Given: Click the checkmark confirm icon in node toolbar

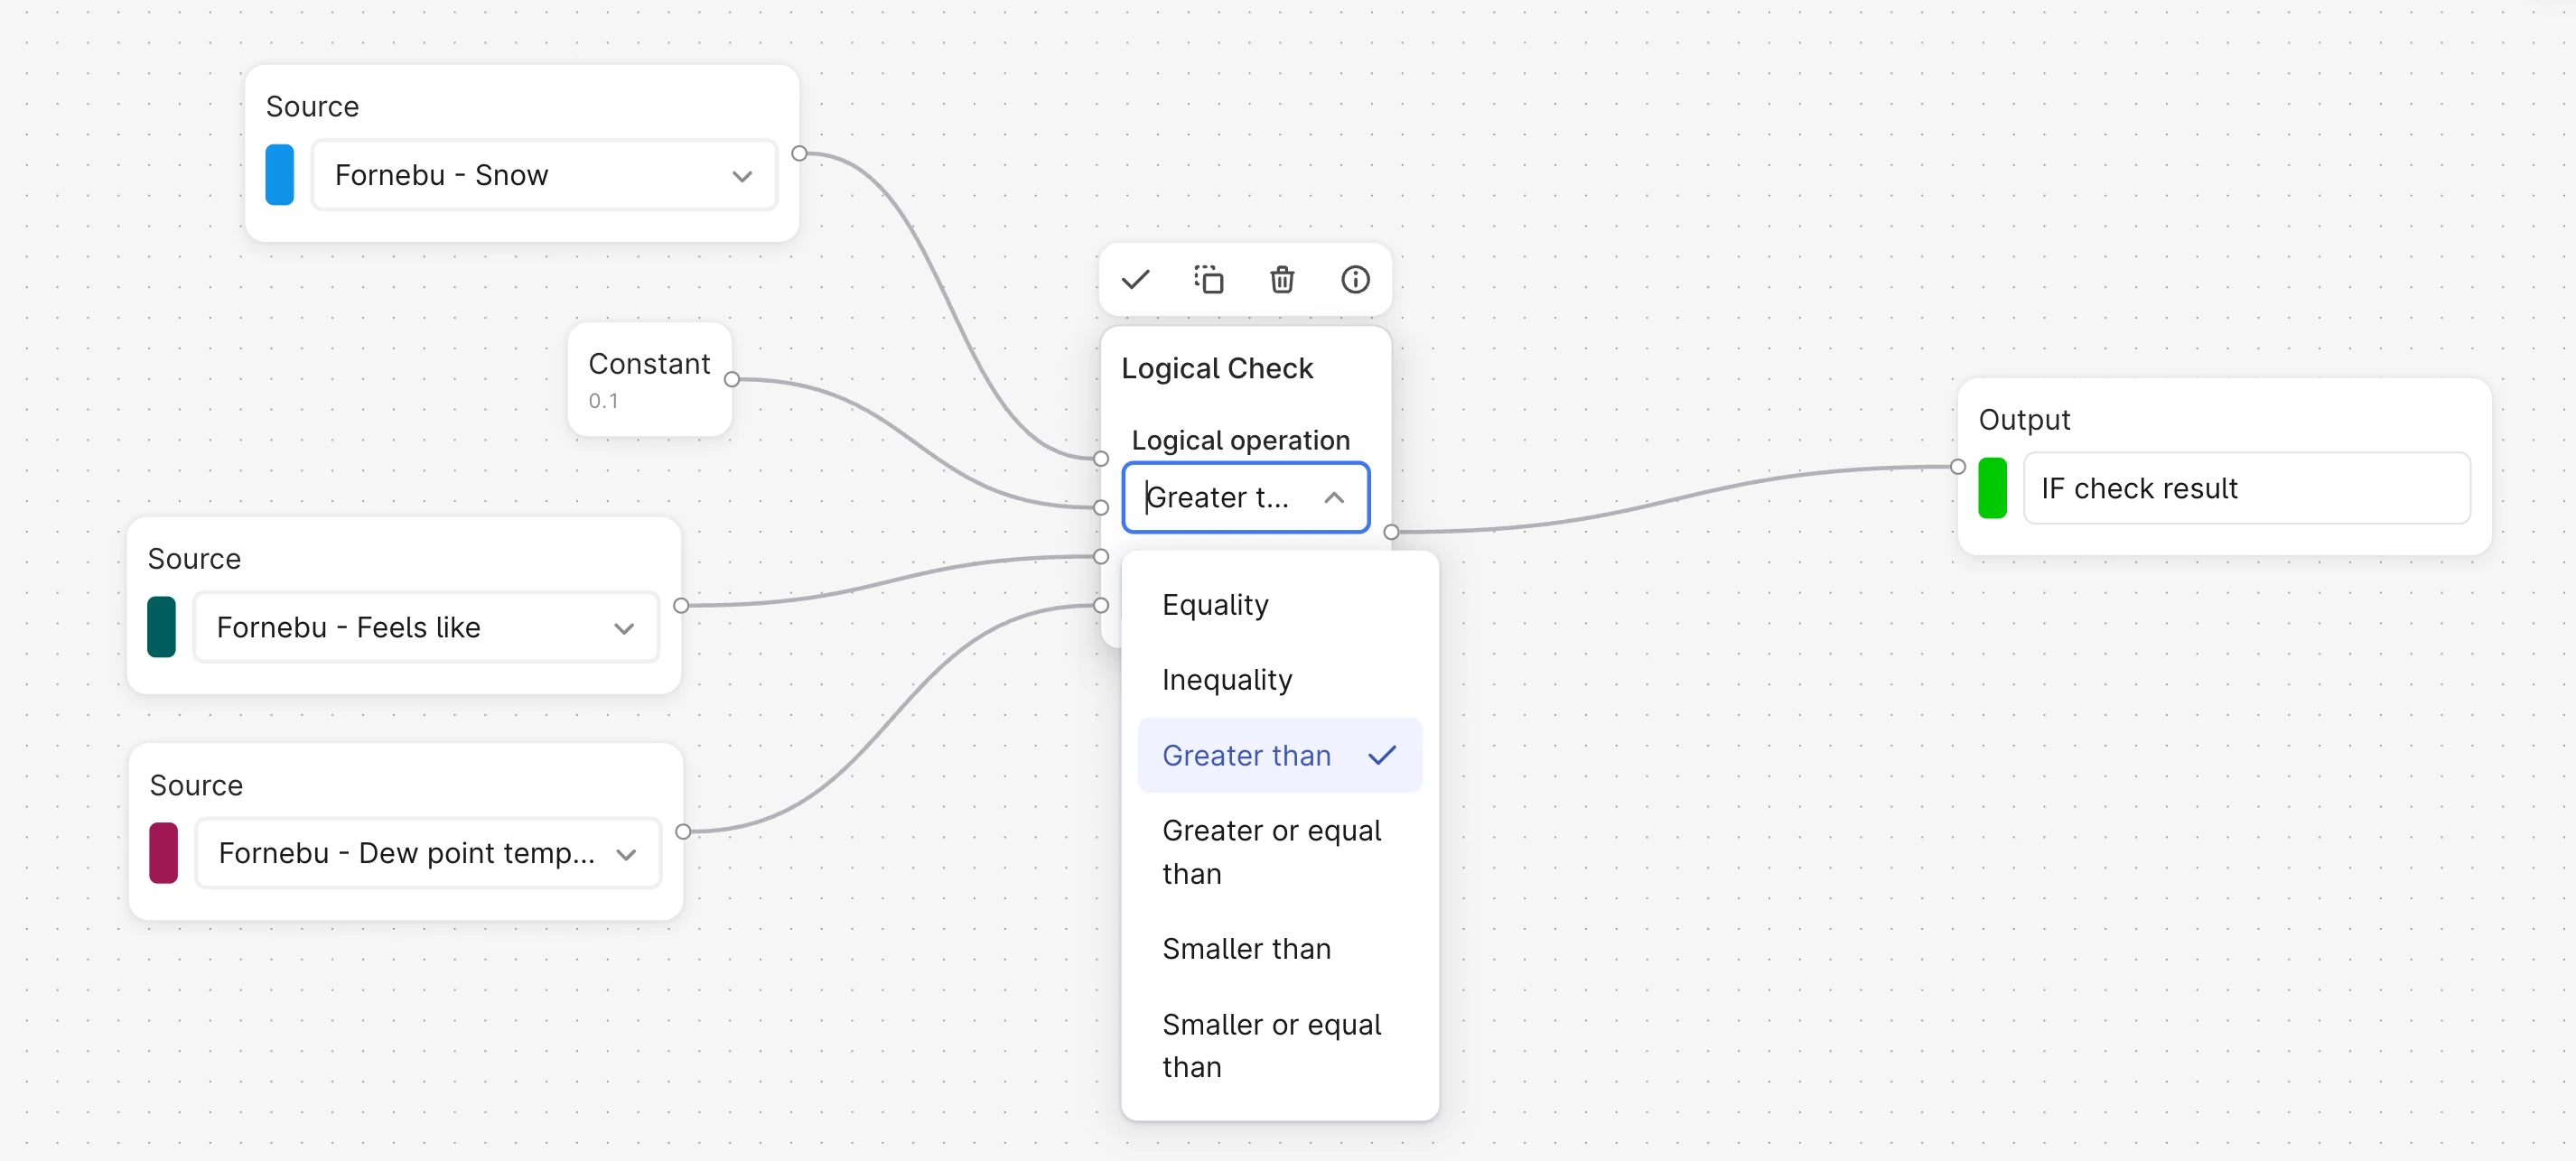Looking at the screenshot, I should pyautogui.click(x=1135, y=280).
